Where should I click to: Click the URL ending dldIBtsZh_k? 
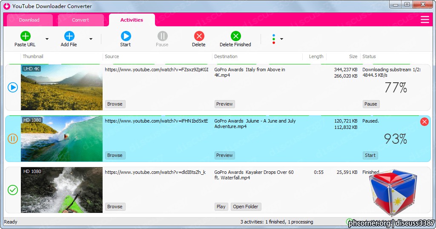(155, 172)
